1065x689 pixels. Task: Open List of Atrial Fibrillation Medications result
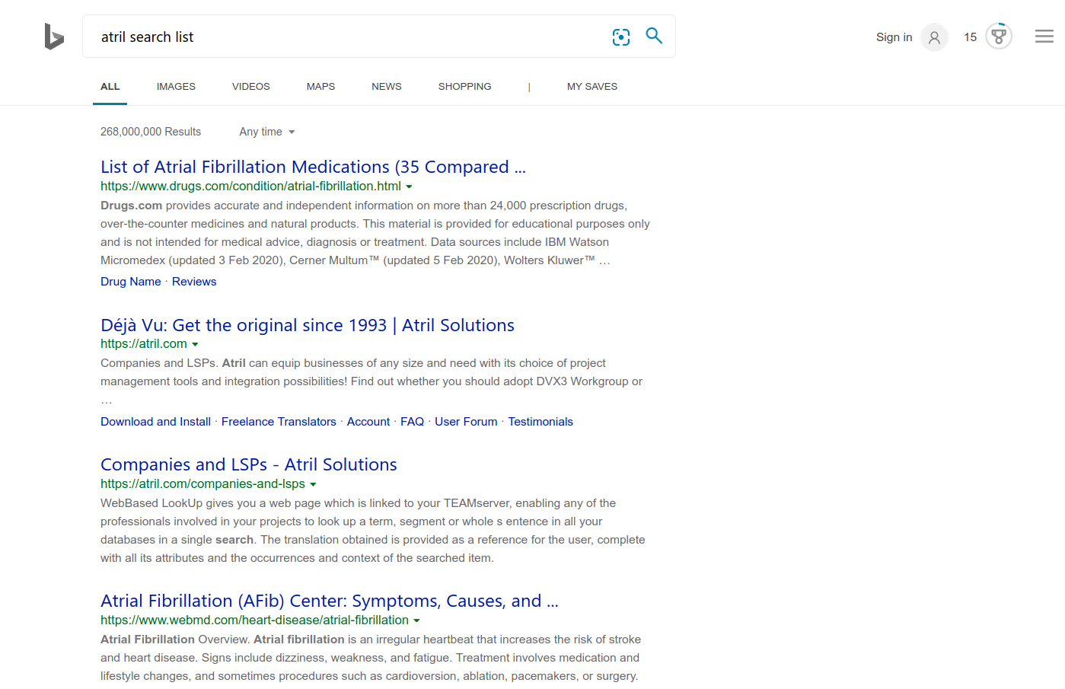[313, 167]
